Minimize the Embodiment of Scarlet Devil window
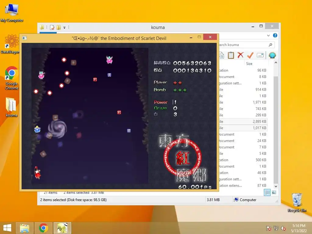This screenshot has height=234, width=312. [191, 37]
